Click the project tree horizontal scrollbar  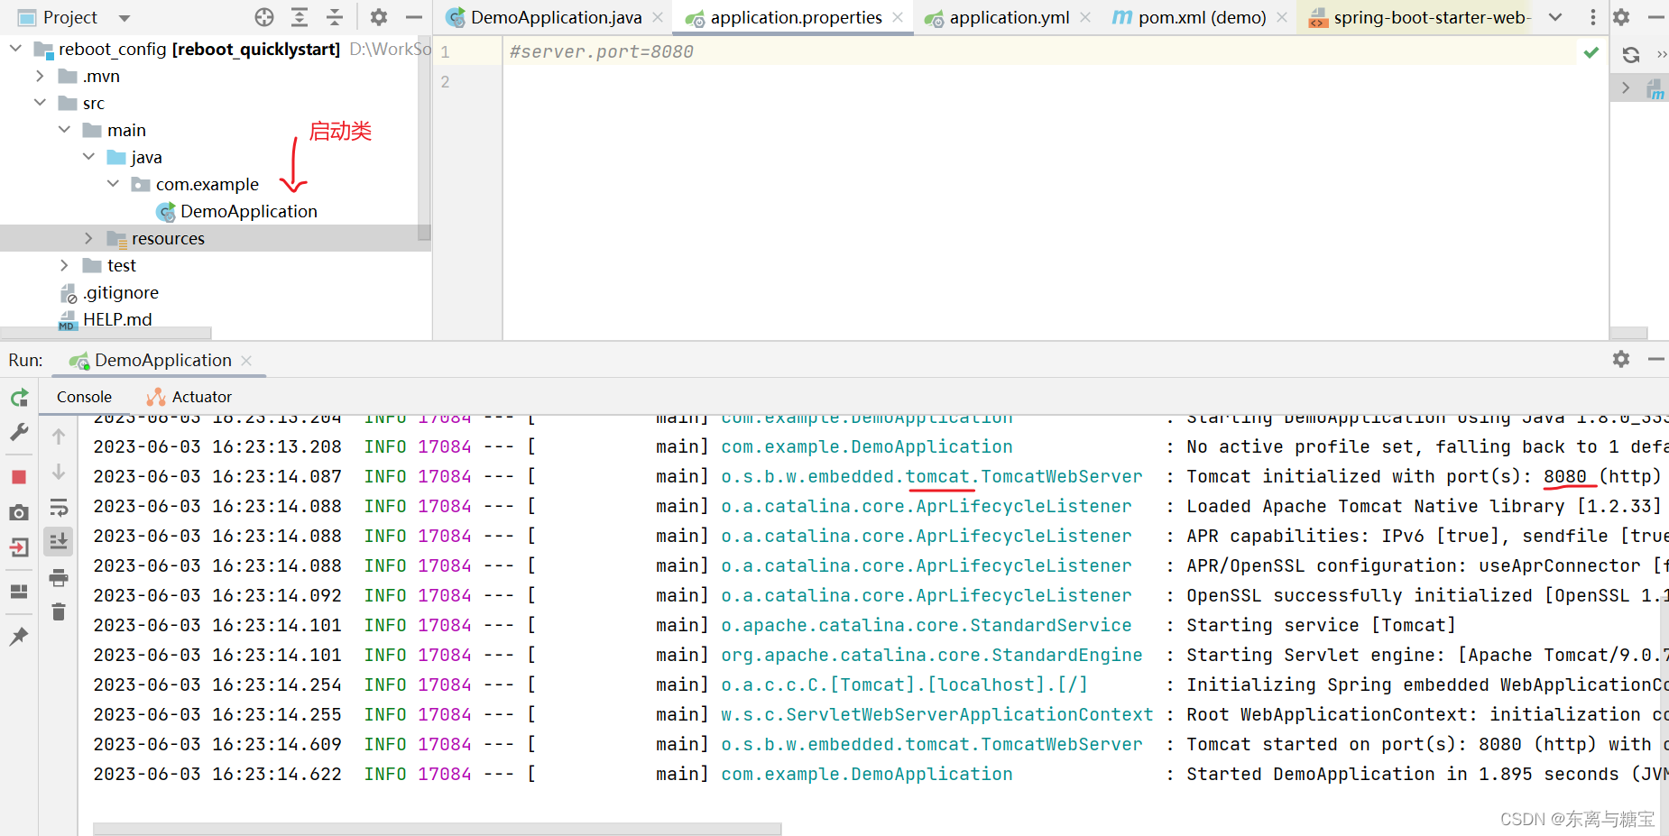[x=106, y=333]
